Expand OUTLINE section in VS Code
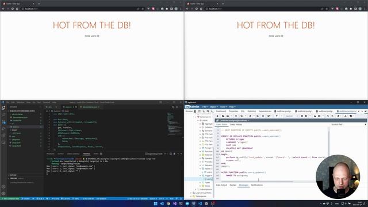The image size is (368, 207). 13,175
